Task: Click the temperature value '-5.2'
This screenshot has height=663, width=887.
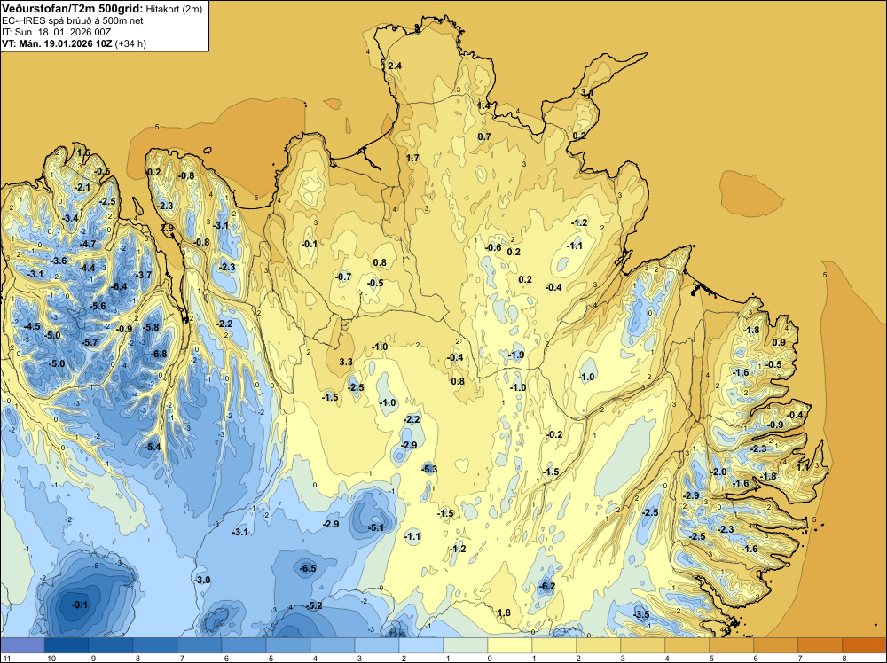Action: 315,606
